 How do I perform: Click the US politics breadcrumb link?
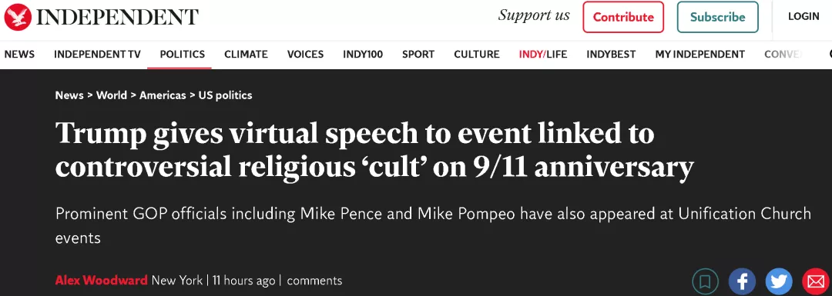225,95
